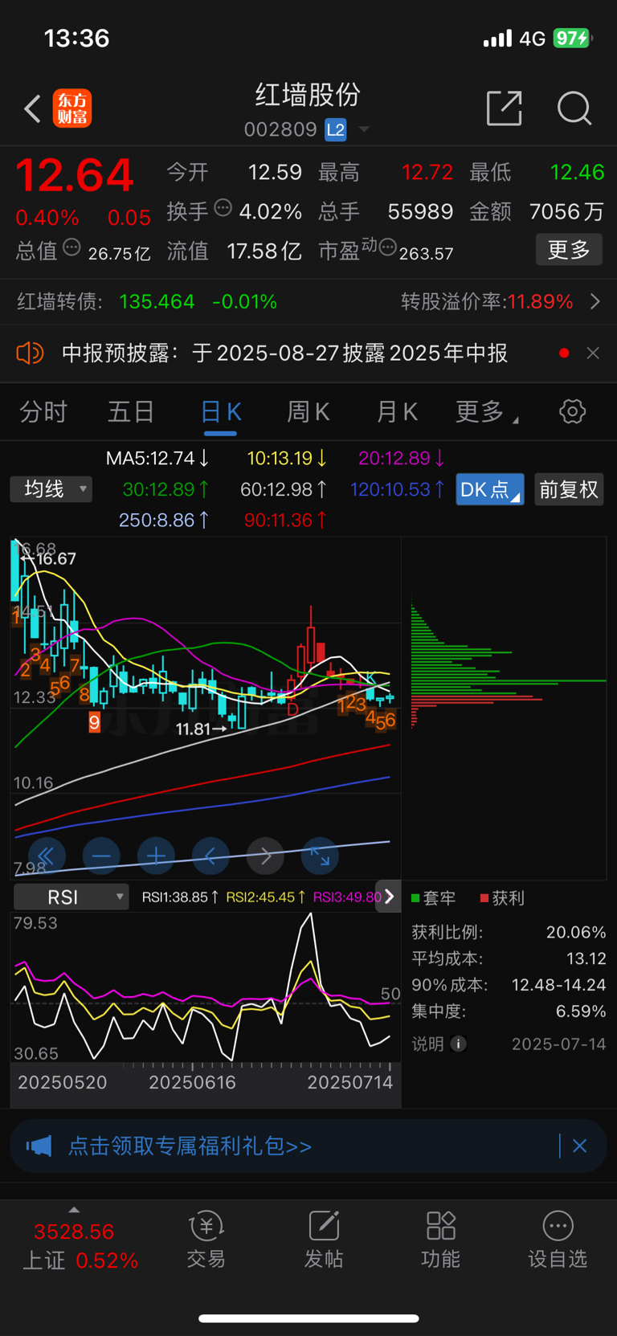Open the search magnifier icon

[574, 108]
